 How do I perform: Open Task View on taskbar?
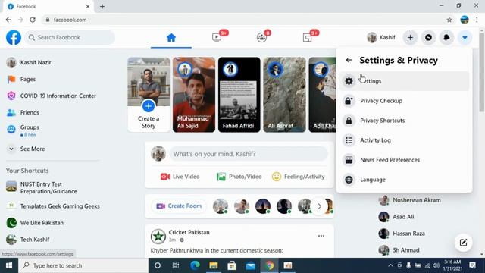176,265
